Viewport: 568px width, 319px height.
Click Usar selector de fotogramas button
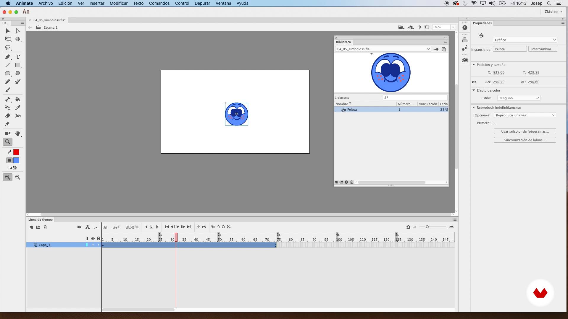(x=525, y=131)
